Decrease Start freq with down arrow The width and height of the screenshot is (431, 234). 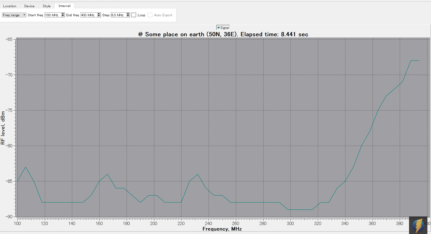click(63, 16)
